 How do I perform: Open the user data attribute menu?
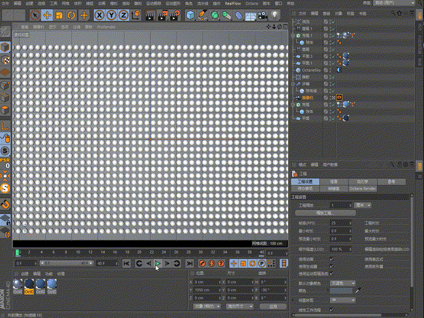pos(330,165)
